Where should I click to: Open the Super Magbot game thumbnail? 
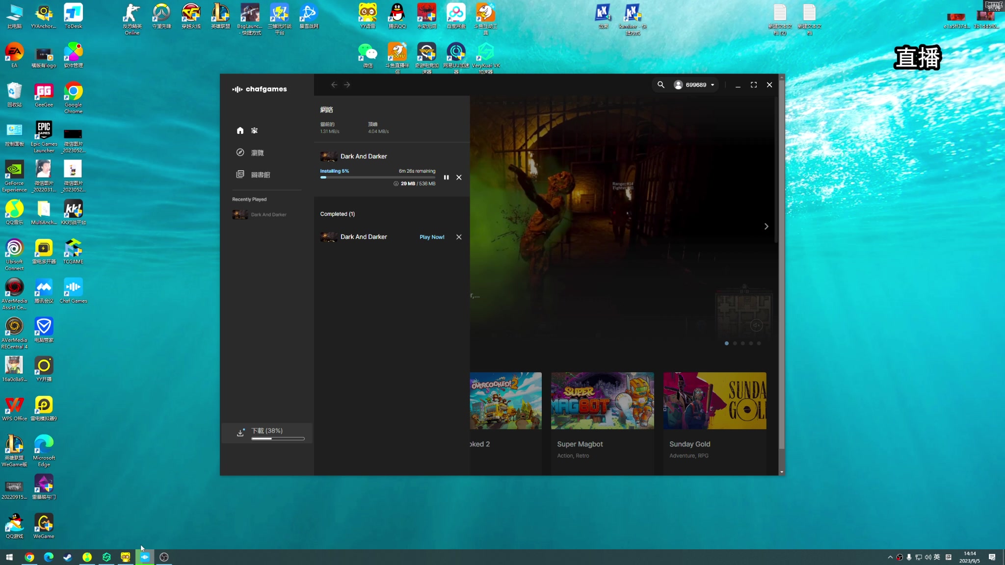pos(602,401)
